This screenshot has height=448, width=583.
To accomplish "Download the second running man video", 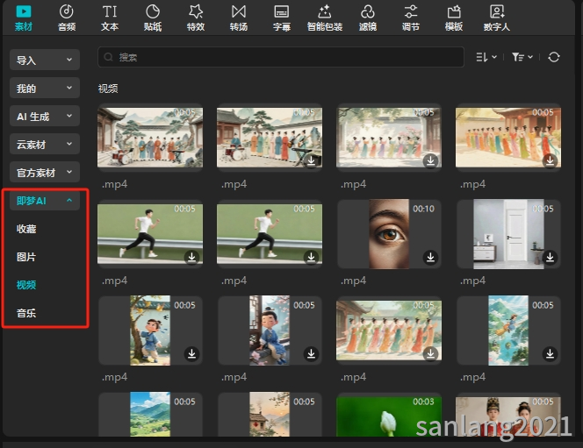I will pyautogui.click(x=311, y=257).
